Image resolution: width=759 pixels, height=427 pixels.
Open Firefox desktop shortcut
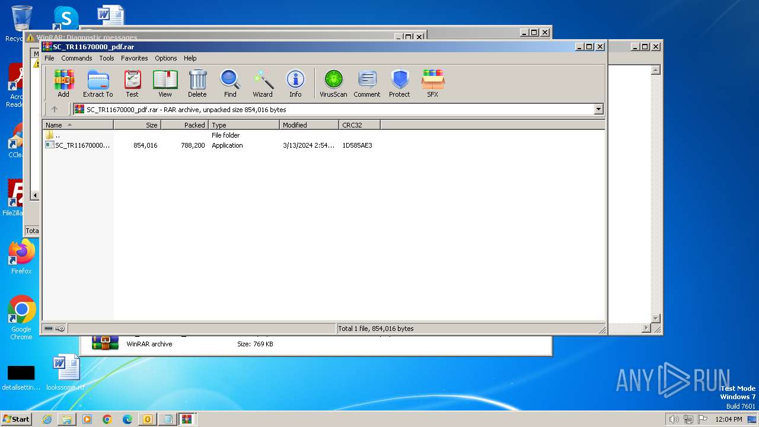21,257
